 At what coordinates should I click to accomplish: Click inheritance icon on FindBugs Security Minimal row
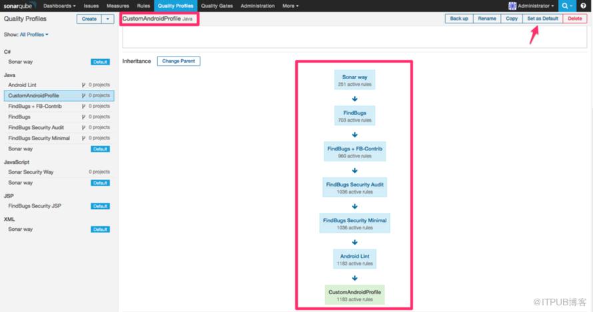(83, 138)
